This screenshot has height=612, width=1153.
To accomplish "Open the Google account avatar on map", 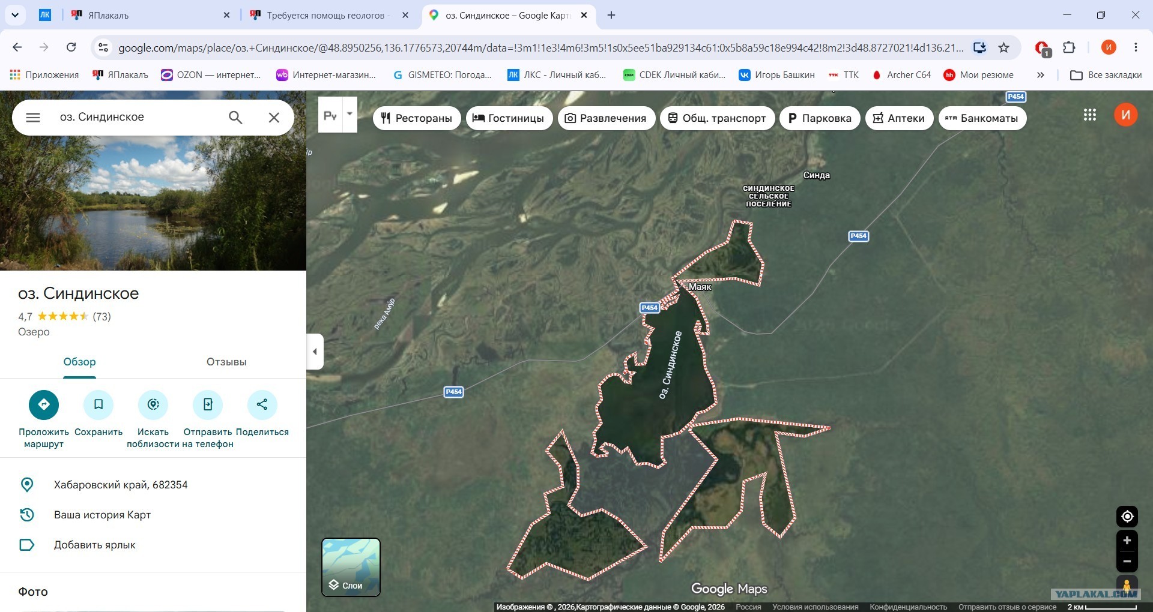I will (1126, 115).
